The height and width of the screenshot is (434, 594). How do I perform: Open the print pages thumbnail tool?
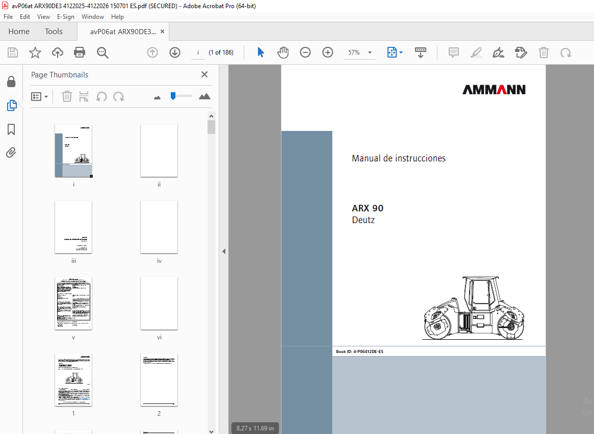84,96
